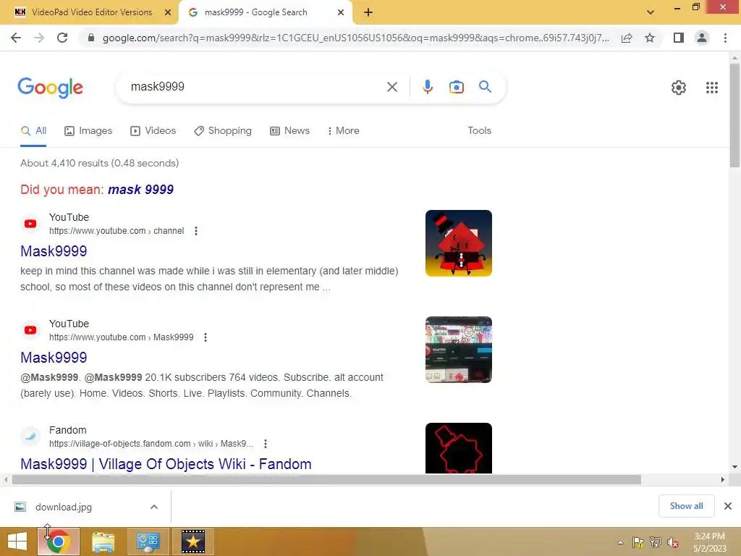
Task: Open the Google apps grid
Action: tap(712, 88)
